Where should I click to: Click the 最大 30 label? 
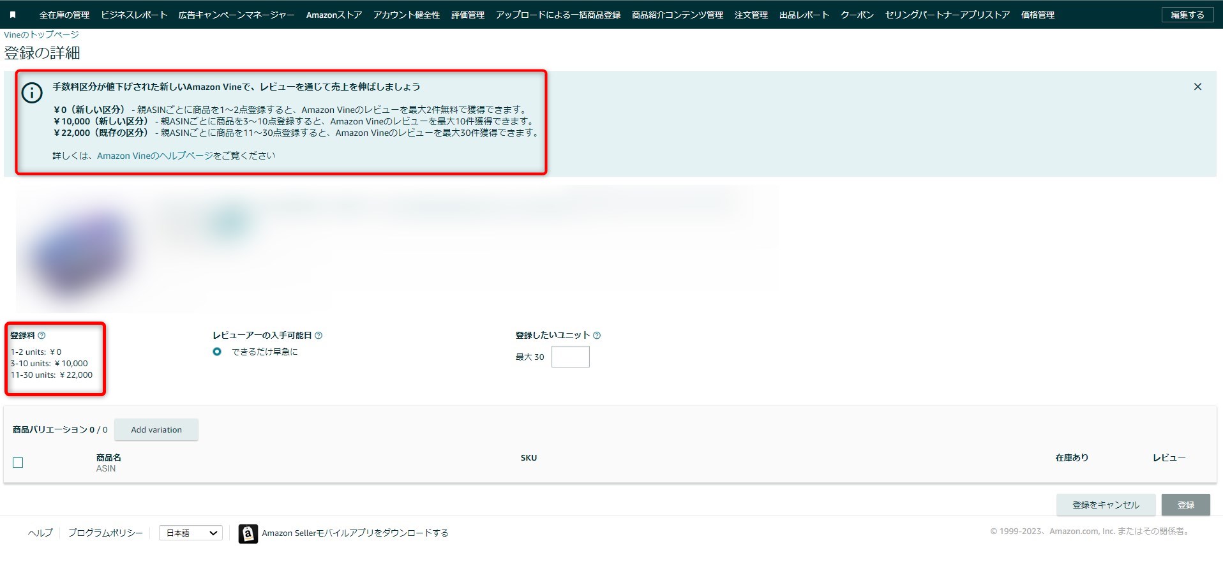(530, 357)
